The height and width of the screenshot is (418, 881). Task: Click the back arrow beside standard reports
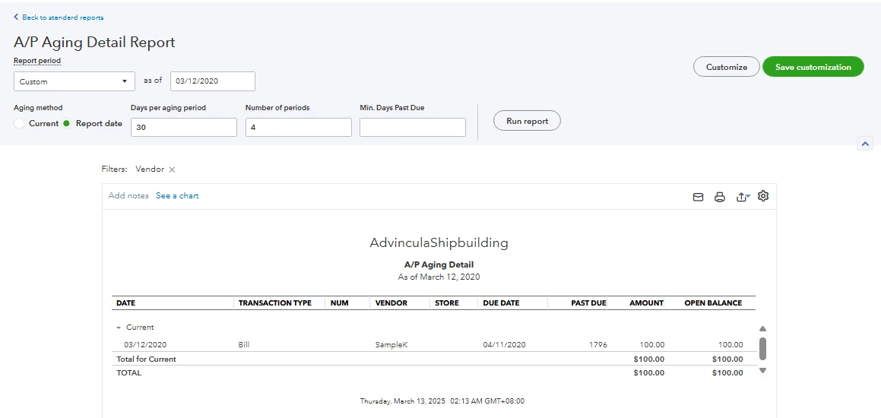coord(16,17)
